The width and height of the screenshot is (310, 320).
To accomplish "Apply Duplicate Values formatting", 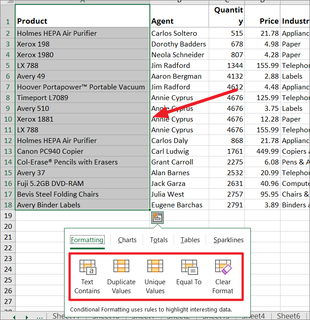I will [x=121, y=277].
